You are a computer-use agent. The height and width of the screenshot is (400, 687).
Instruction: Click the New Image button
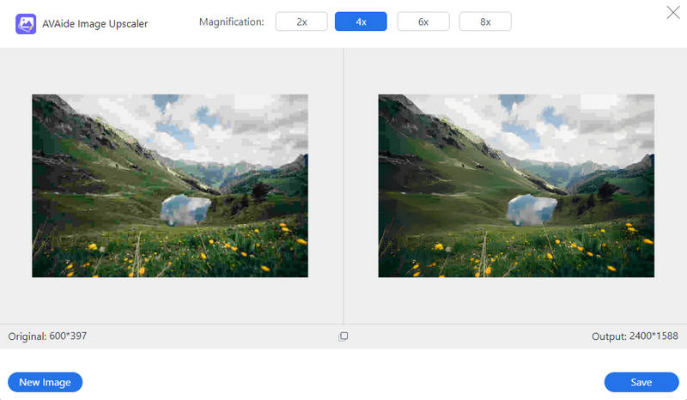point(46,383)
